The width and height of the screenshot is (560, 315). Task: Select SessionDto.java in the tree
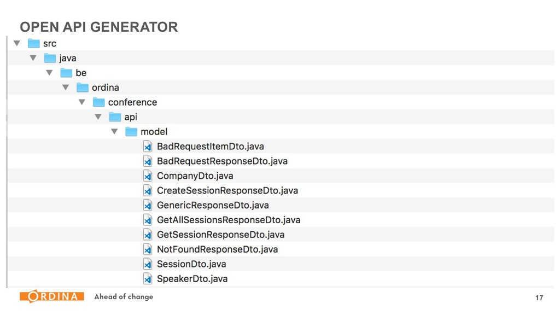click(191, 264)
